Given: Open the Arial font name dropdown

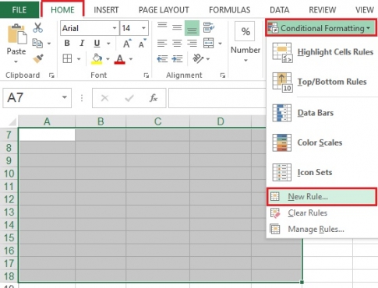Looking at the screenshot, I should 115,28.
